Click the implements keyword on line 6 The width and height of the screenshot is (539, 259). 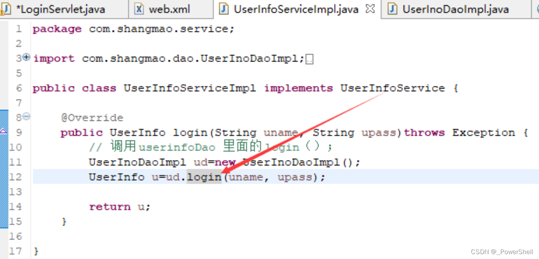(x=298, y=88)
